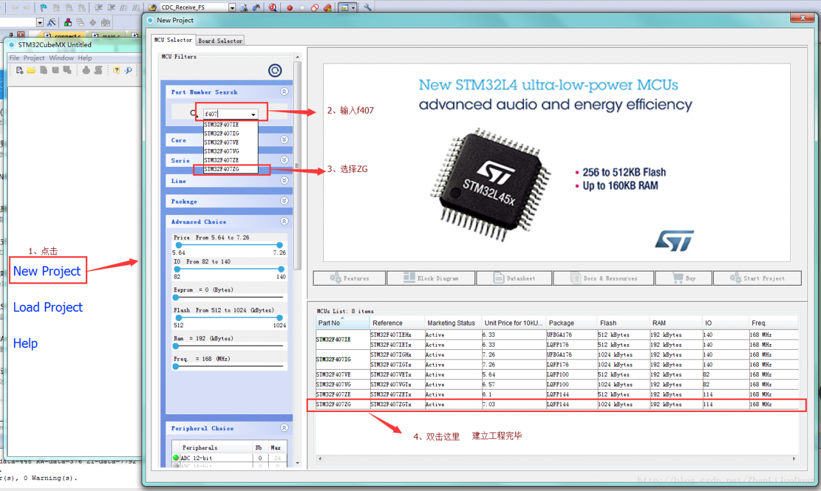Image resolution: width=821 pixels, height=491 pixels.
Task: Click the open file icon left of CDC_Receive_FS
Action: coord(153,8)
